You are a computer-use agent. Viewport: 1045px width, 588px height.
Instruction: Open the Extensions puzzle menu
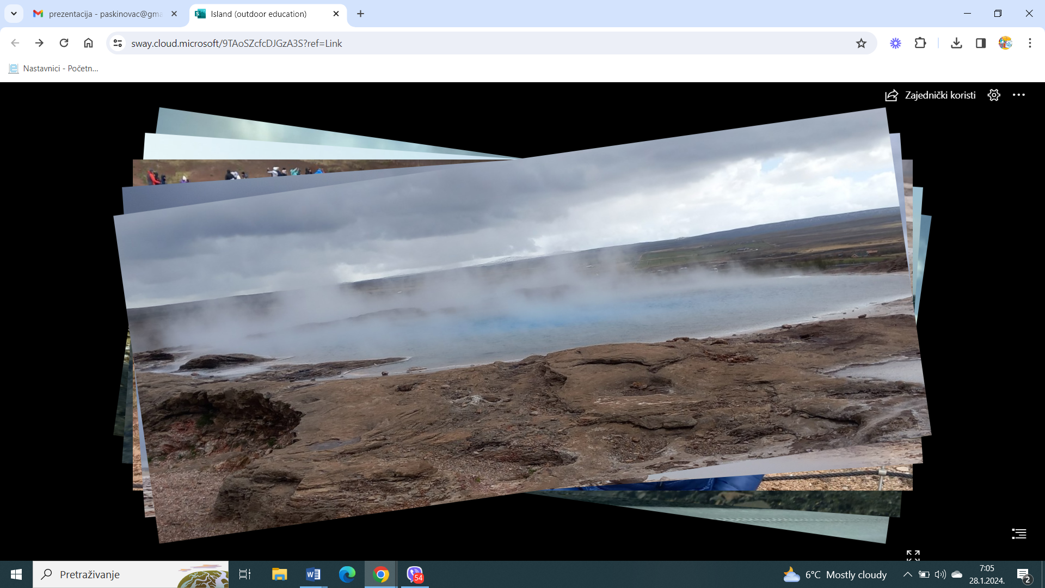[920, 43]
